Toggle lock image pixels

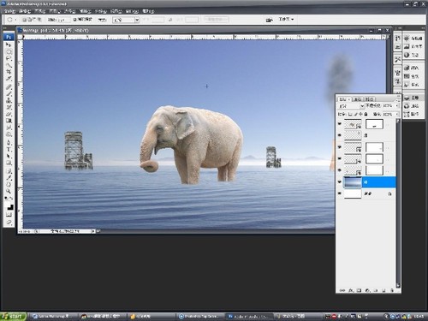pyautogui.click(x=355, y=114)
